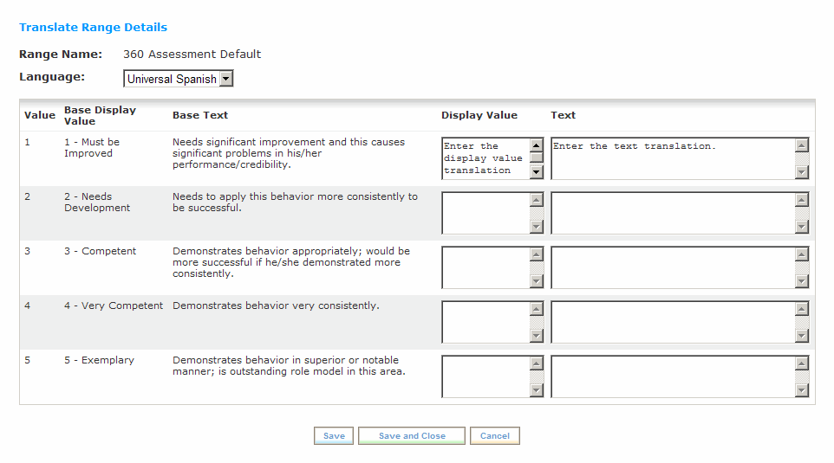Click the Text box reading 'Enter the text translation.'
The image size is (834, 463).
pyautogui.click(x=673, y=158)
